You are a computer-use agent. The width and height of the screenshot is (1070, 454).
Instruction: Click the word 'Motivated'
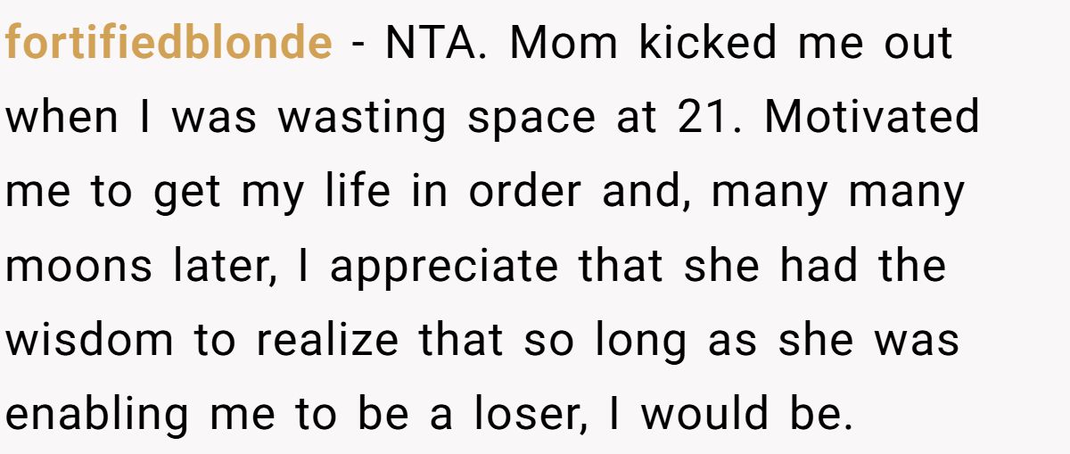click(872, 117)
